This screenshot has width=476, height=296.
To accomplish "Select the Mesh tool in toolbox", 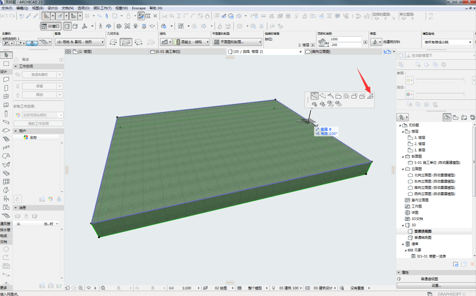I will (x=6, y=216).
